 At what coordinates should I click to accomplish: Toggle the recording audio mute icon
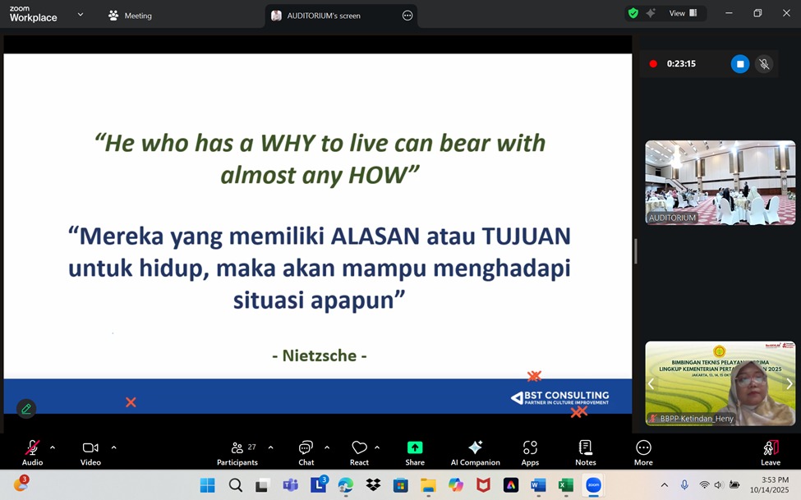click(764, 64)
